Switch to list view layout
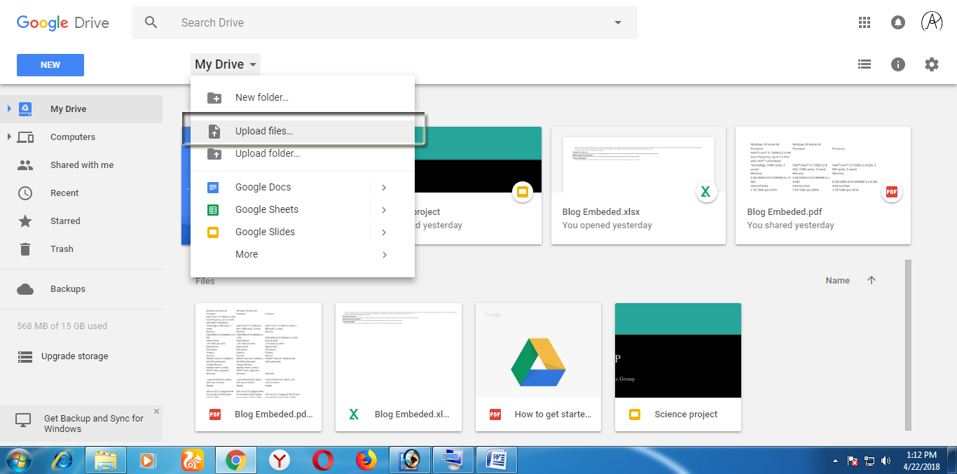 pyautogui.click(x=865, y=64)
